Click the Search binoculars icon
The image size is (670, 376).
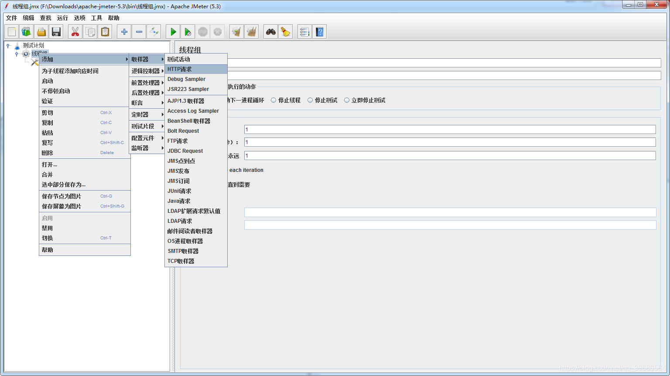[x=271, y=32]
